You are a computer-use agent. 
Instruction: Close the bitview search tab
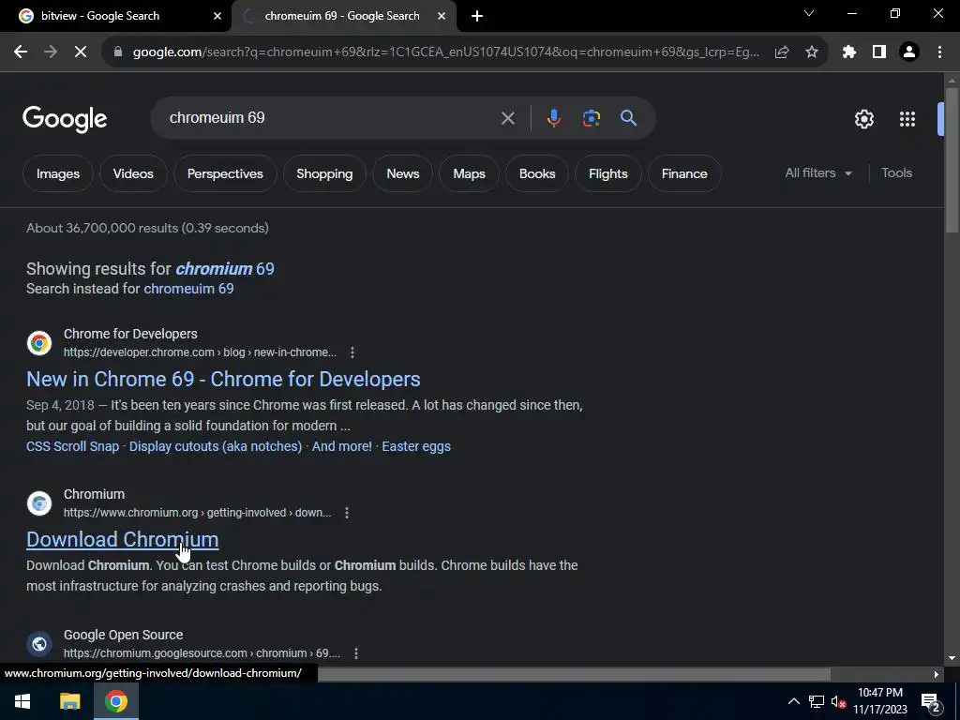pos(217,17)
